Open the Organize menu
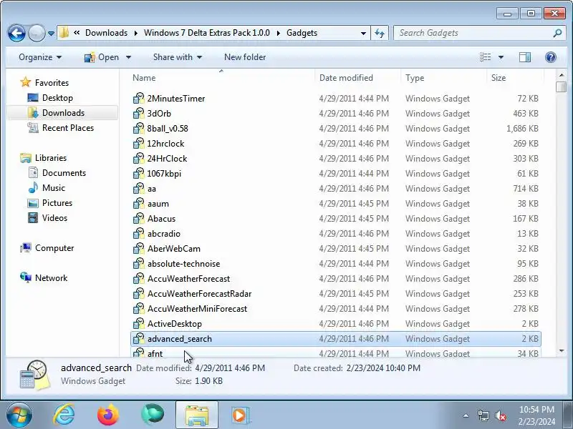The height and width of the screenshot is (429, 573). pyautogui.click(x=40, y=57)
